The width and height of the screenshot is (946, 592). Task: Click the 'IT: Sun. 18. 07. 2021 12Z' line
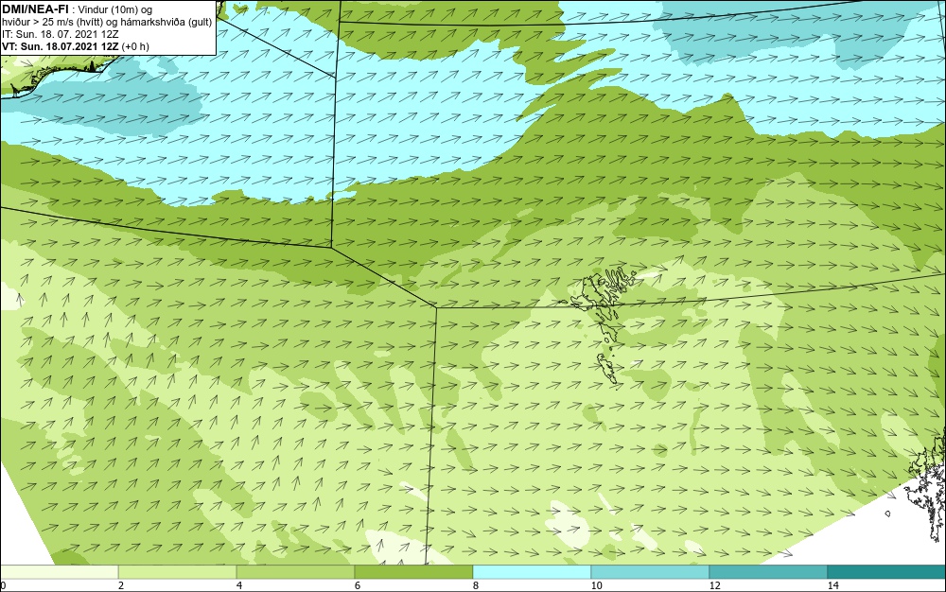[x=60, y=34]
